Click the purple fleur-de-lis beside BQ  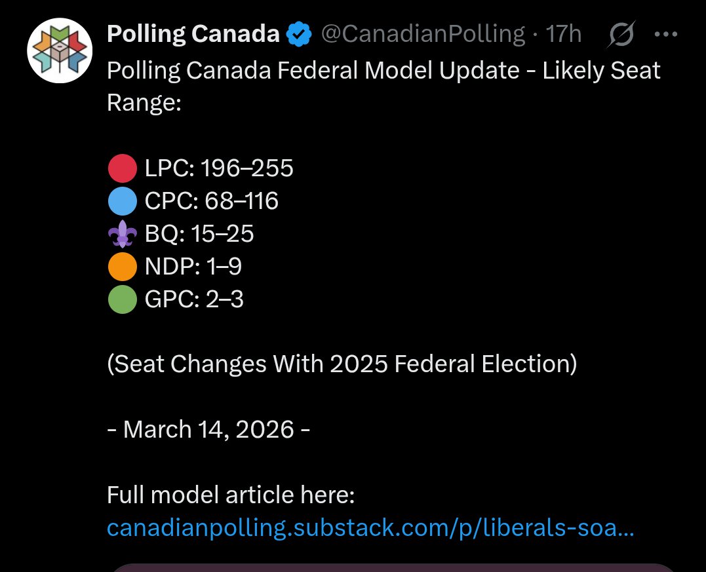[x=123, y=234]
